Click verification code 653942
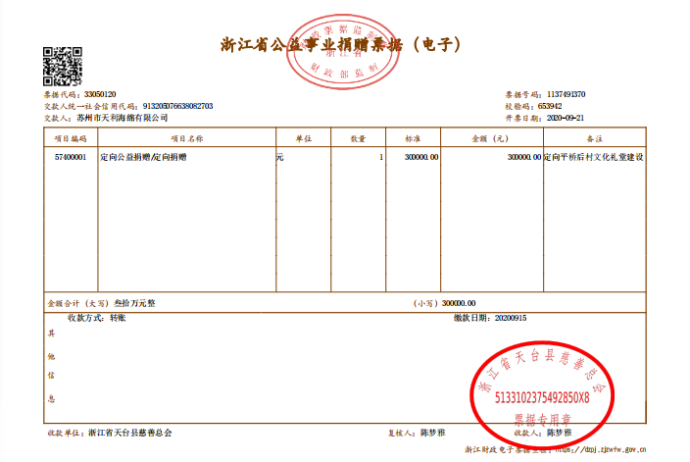This screenshot has height=462, width=690. click(x=550, y=106)
